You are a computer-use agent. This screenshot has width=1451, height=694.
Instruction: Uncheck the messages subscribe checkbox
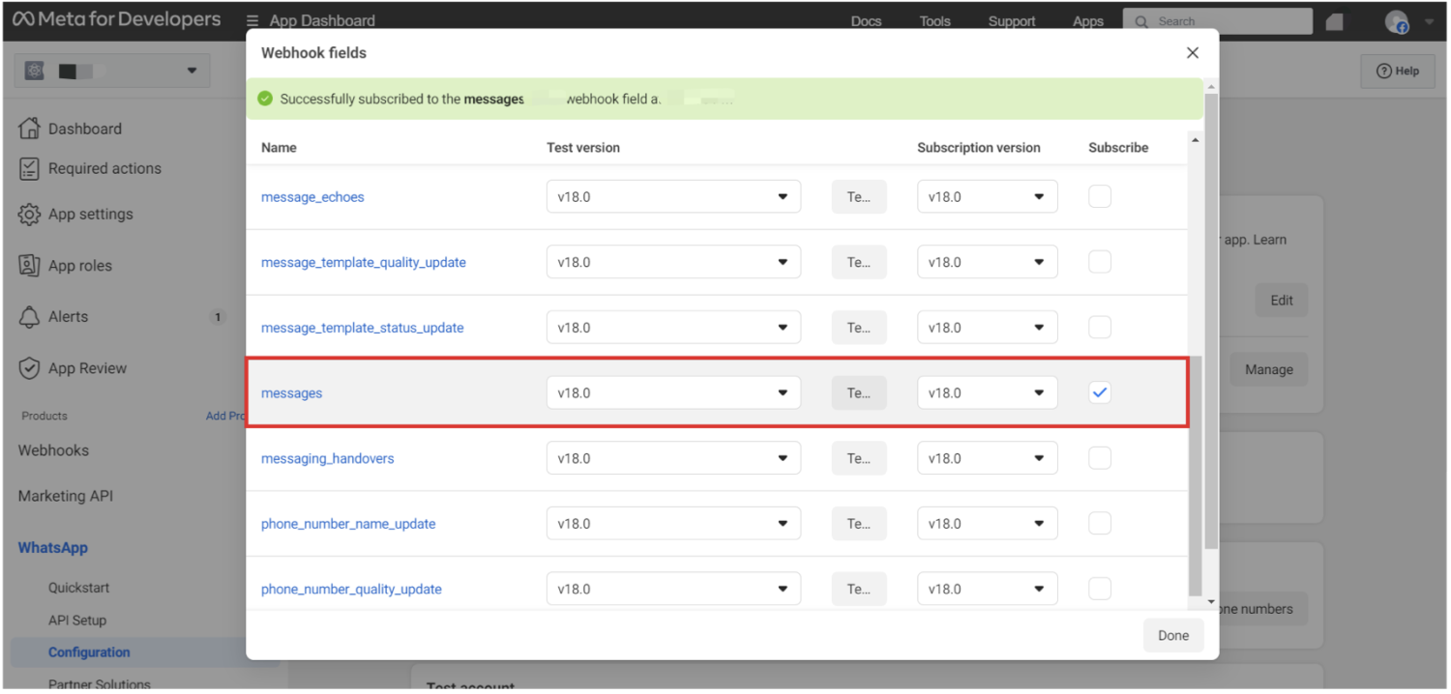point(1099,392)
